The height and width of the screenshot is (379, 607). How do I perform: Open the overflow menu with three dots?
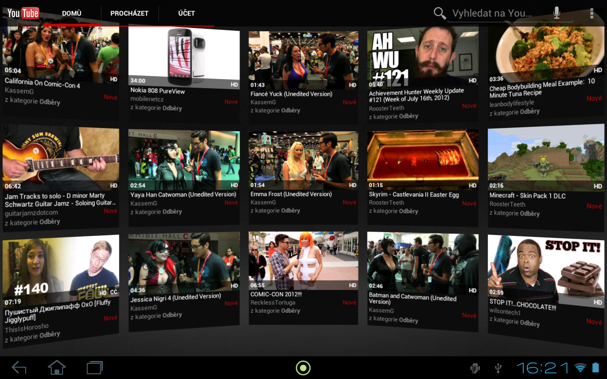[x=592, y=13]
